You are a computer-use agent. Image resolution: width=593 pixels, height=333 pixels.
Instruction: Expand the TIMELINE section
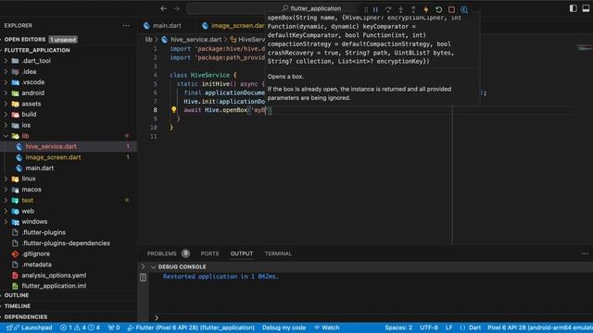18,306
